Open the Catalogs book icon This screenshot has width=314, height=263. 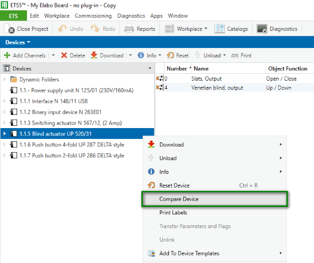pyautogui.click(x=219, y=29)
